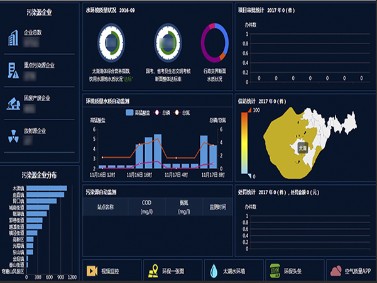Click the 空气质量APP cloud icon

pyautogui.click(x=336, y=272)
